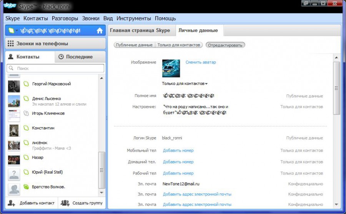Open the Разговоры menu
The image size is (346, 214).
tap(65, 18)
